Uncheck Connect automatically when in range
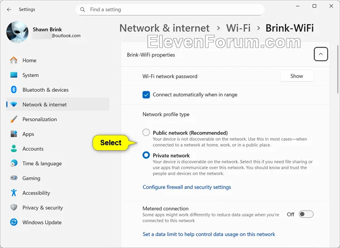This screenshot has width=340, height=248. 146,95
